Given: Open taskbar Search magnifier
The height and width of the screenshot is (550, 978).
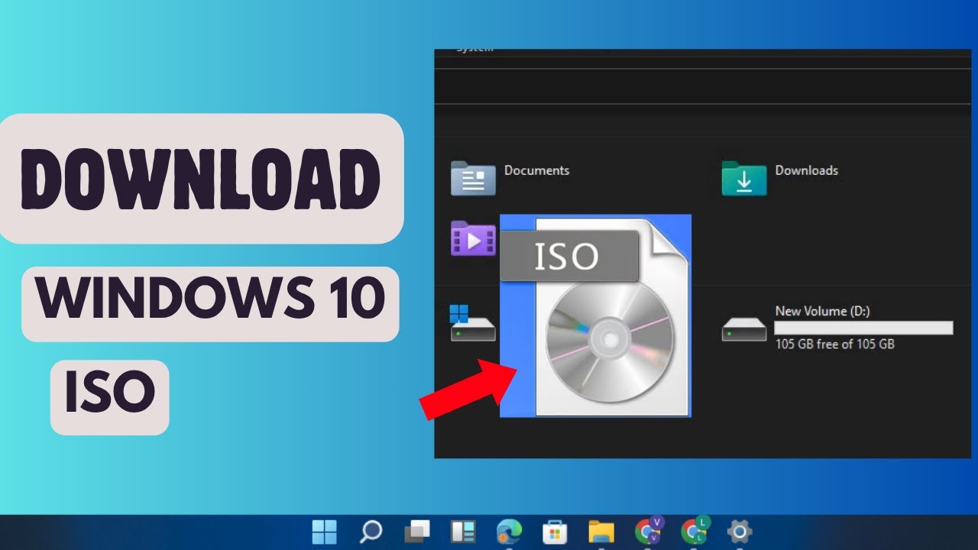Looking at the screenshot, I should pos(371,531).
